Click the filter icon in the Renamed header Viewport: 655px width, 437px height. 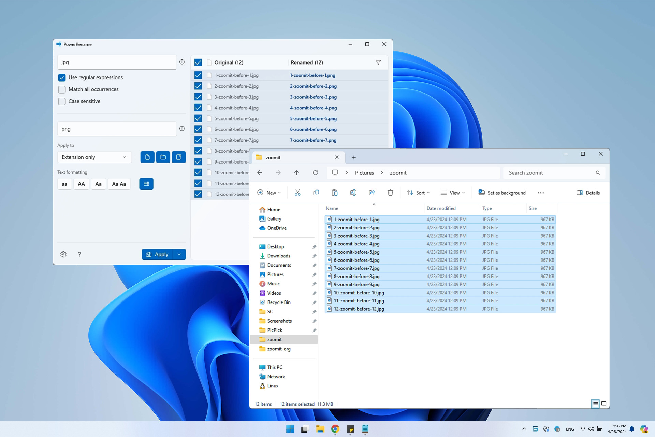(378, 62)
